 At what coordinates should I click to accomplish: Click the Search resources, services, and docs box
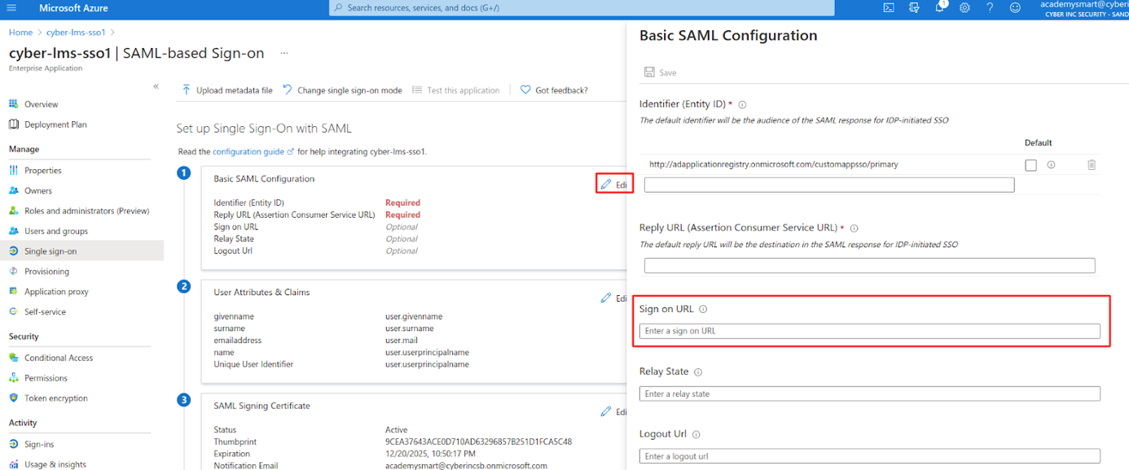582,8
